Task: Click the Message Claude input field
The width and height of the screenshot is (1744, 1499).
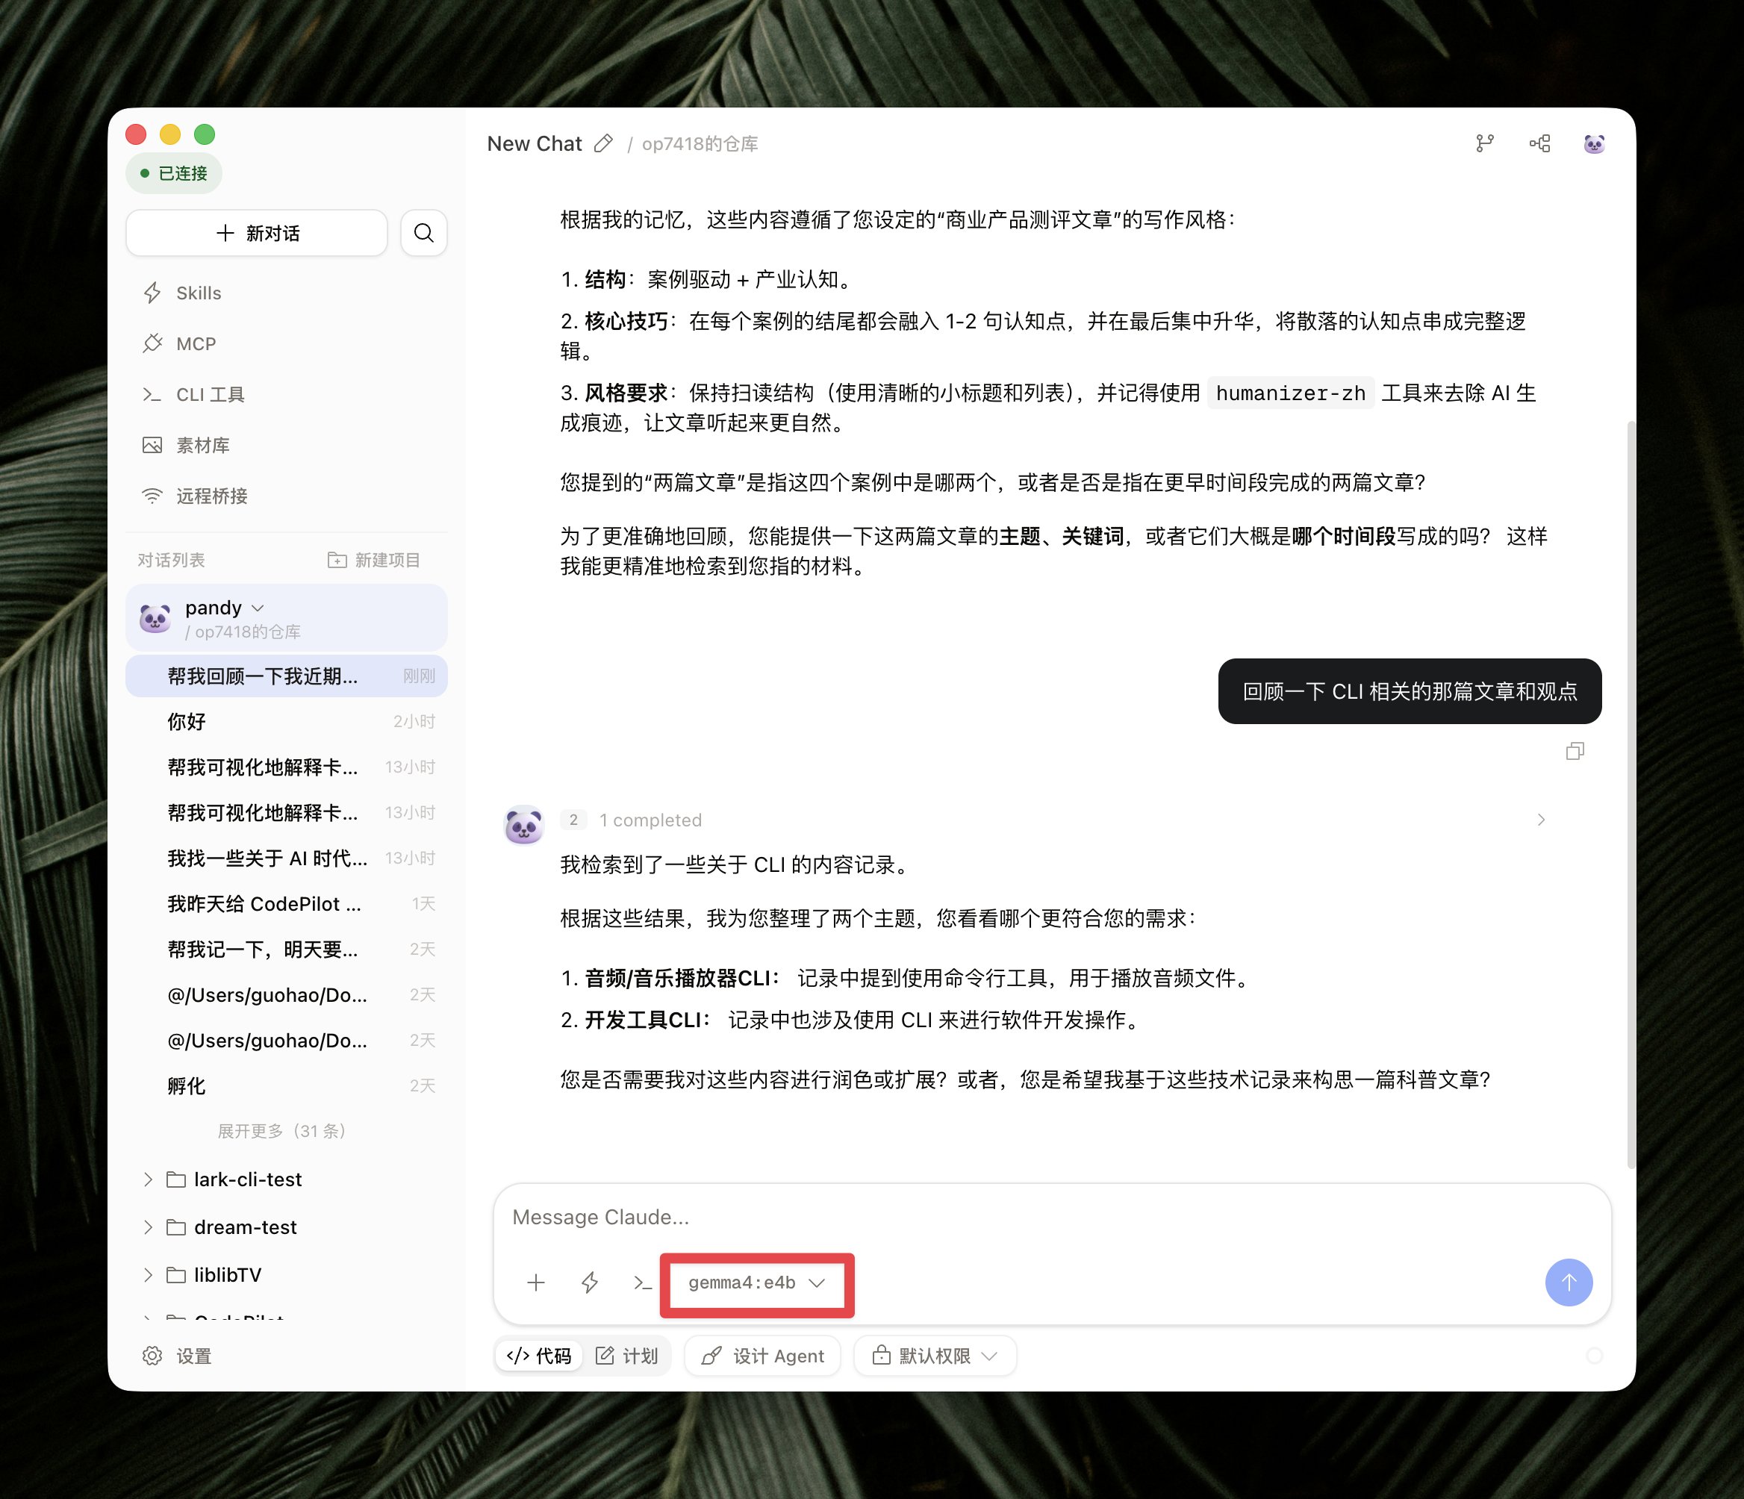Action: (x=1010, y=1217)
